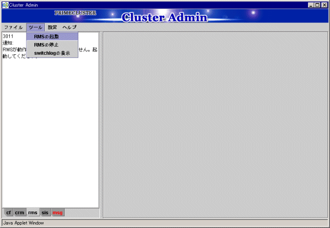Click the Java Applet Window status text
Image resolution: width=330 pixels, height=228 pixels.
tap(24, 223)
